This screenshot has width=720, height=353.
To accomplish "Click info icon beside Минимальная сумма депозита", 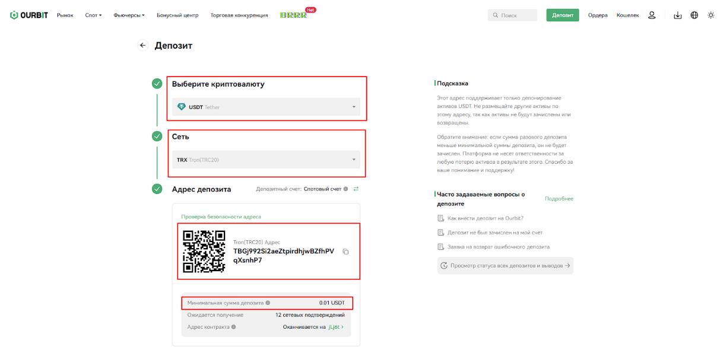I will [x=268, y=303].
